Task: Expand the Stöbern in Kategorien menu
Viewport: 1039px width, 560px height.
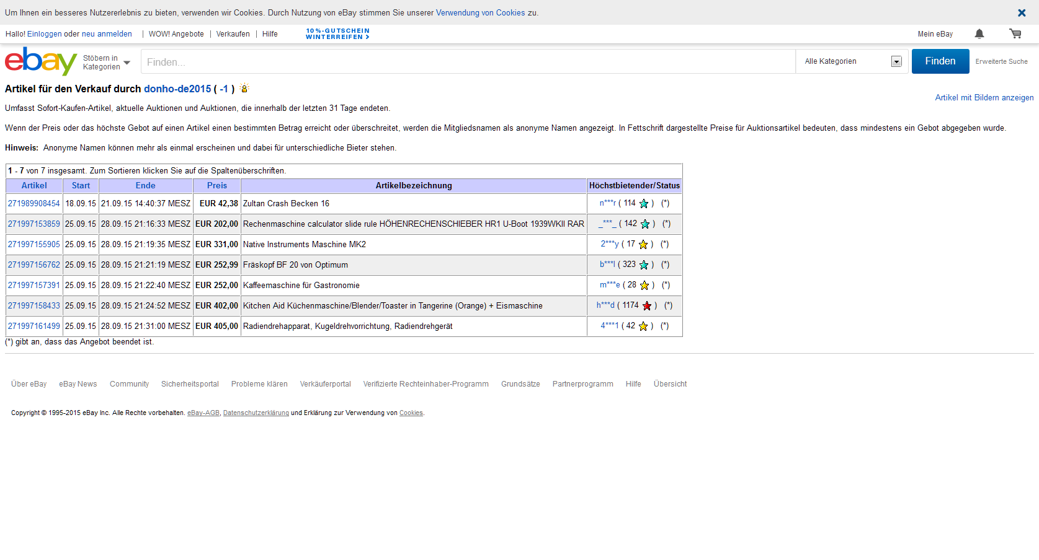Action: coord(107,63)
